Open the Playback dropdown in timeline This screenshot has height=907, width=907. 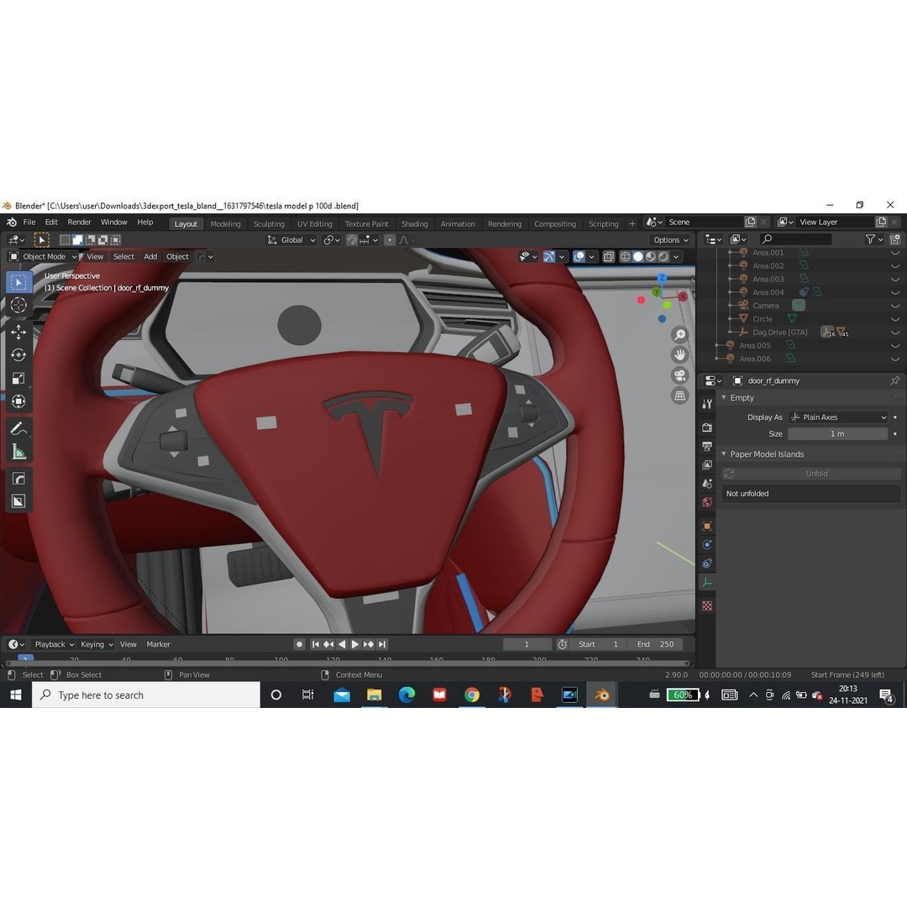(x=55, y=644)
